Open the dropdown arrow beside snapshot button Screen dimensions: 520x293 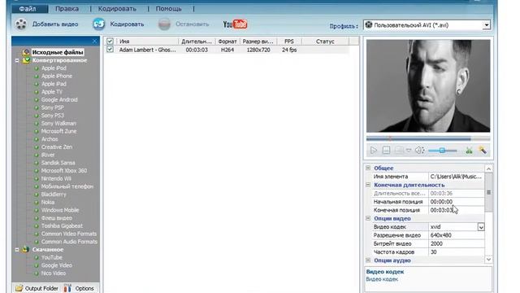(x=409, y=151)
